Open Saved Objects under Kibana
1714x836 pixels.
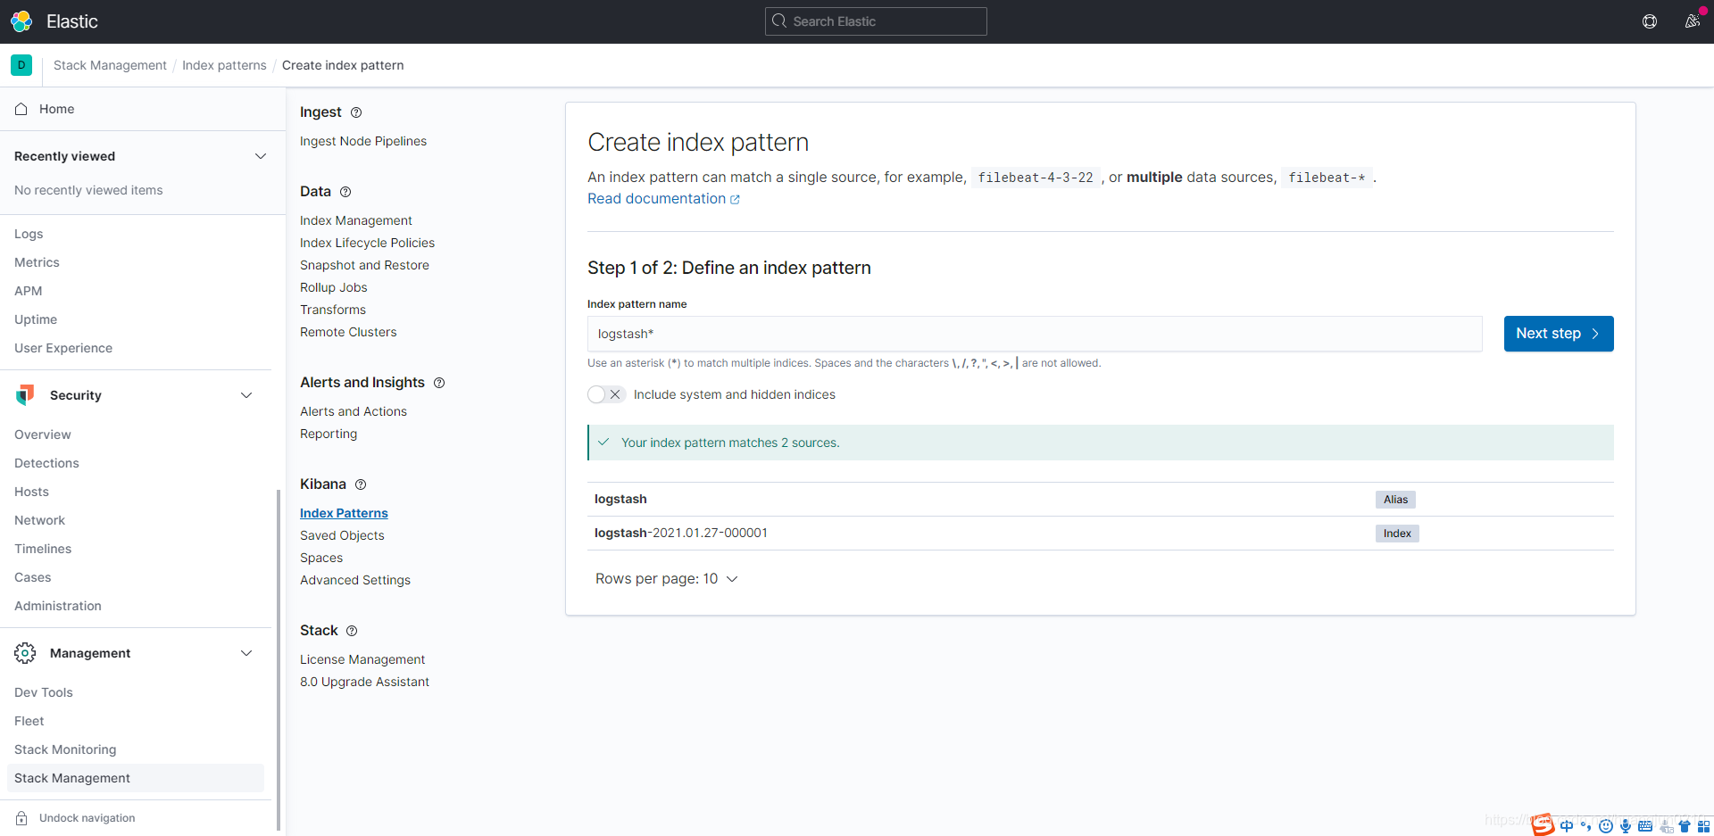coord(342,535)
